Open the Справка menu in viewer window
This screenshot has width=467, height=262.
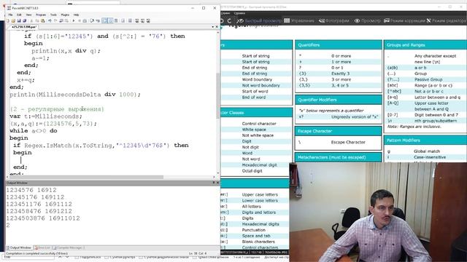[239, 13]
